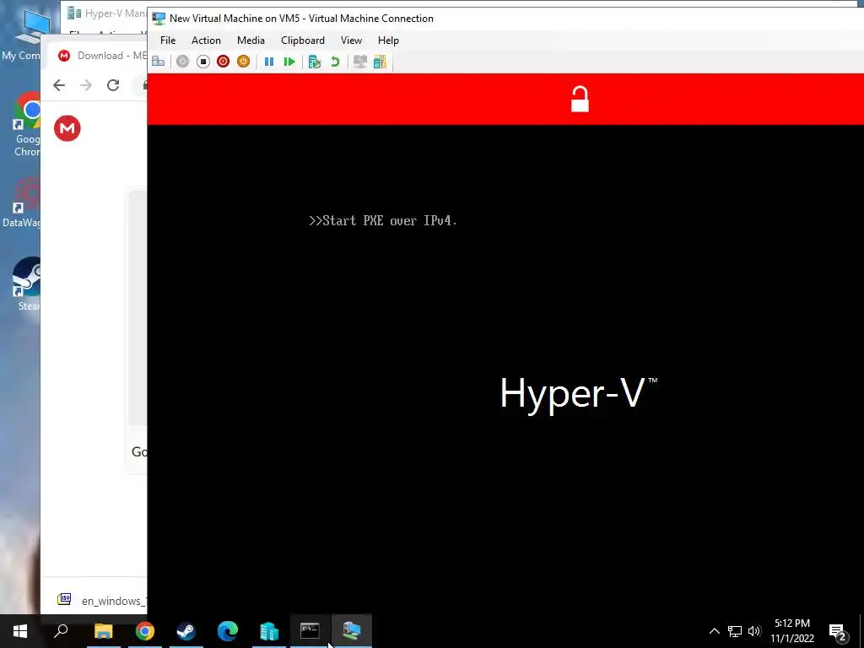This screenshot has height=648, width=864.
Task: Open the Media menu
Action: coord(251,40)
